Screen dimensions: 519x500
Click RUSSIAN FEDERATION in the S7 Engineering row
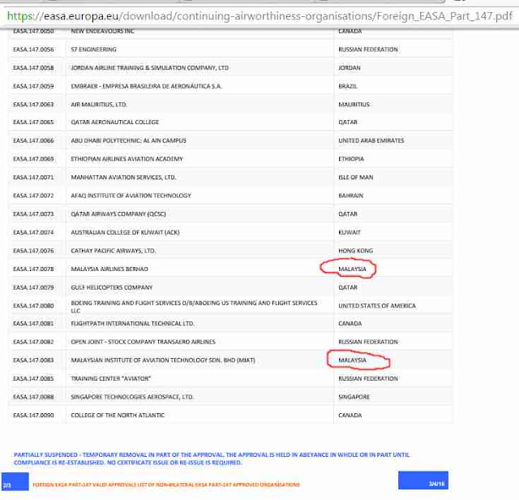368,50
